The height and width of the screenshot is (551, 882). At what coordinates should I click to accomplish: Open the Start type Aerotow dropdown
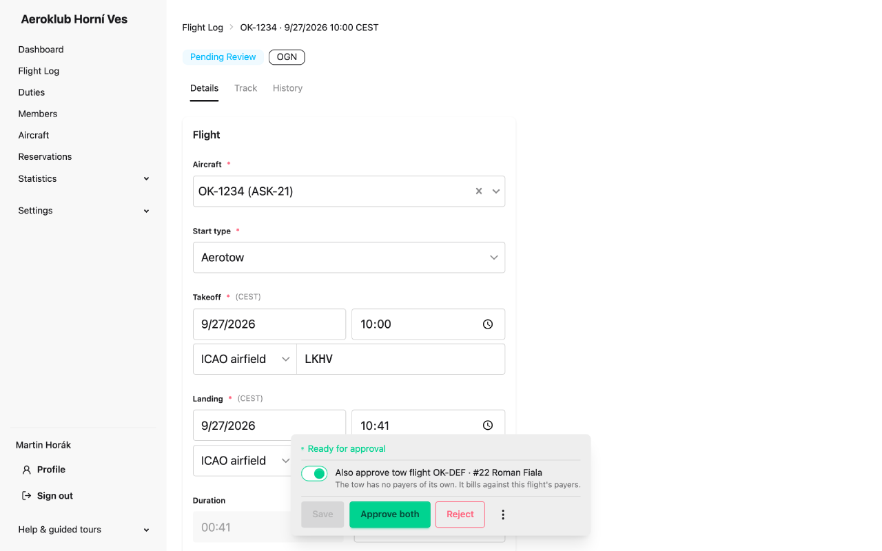349,258
